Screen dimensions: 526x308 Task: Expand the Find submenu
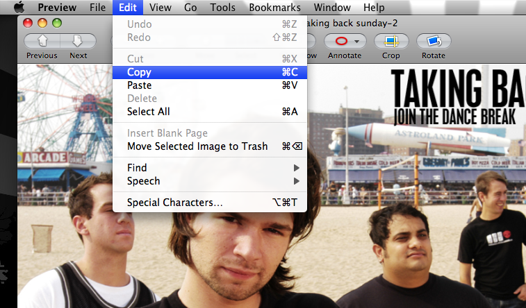pos(210,168)
